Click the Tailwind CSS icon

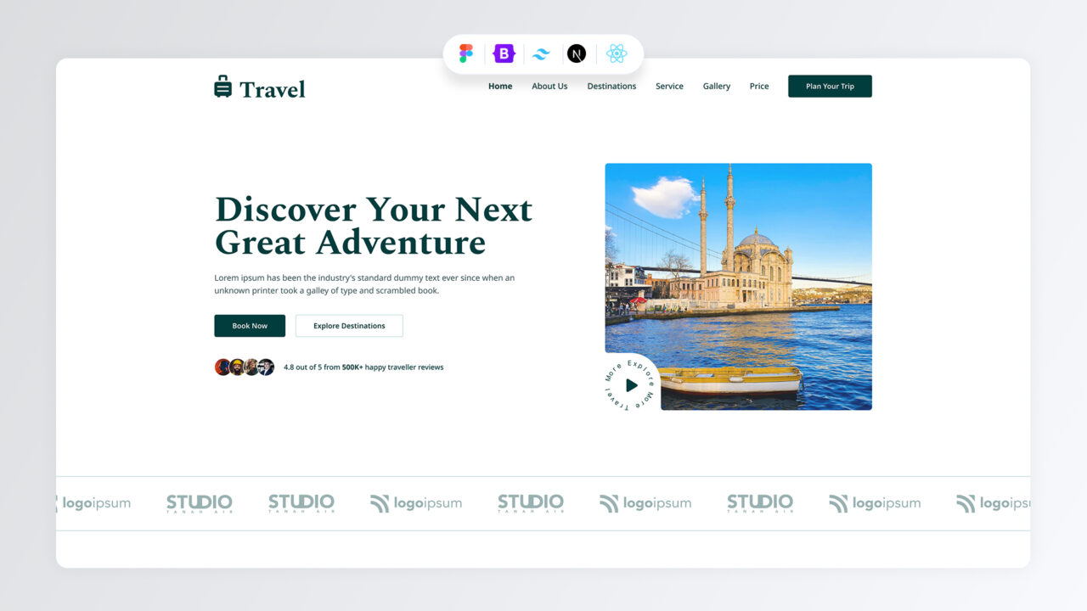pos(541,54)
